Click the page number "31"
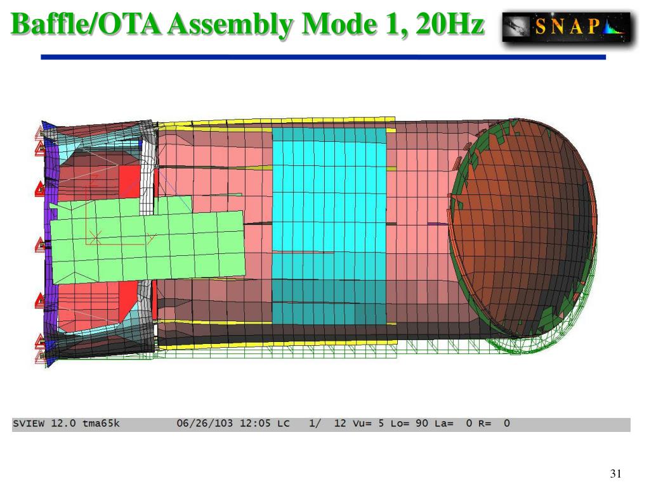The image size is (649, 494). [x=615, y=473]
